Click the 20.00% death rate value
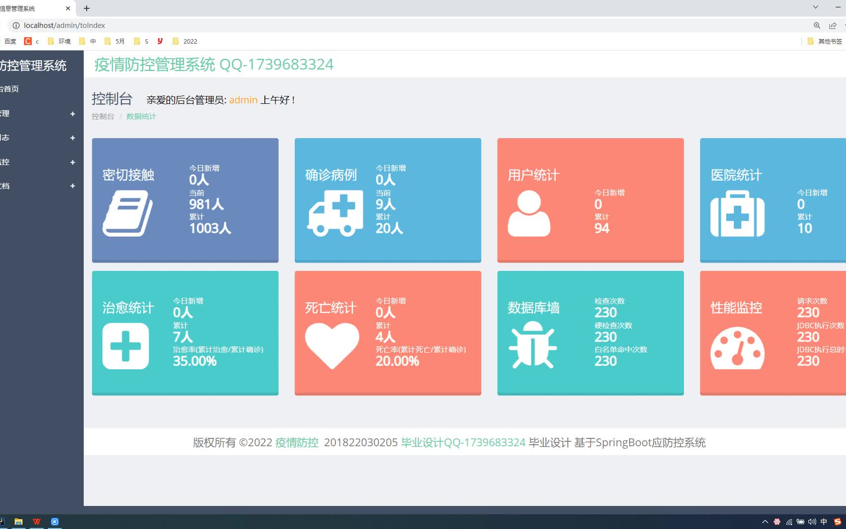Viewport: 846px width, 529px height. [397, 361]
